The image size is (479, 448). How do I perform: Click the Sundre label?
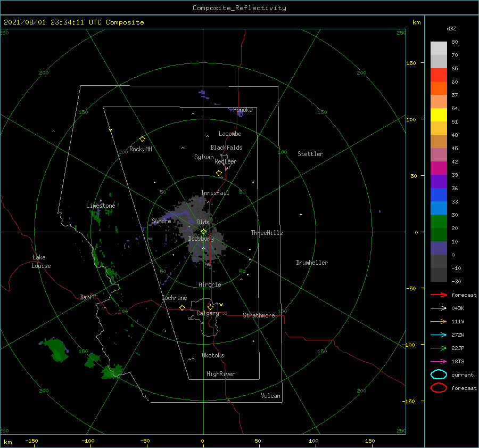(161, 221)
